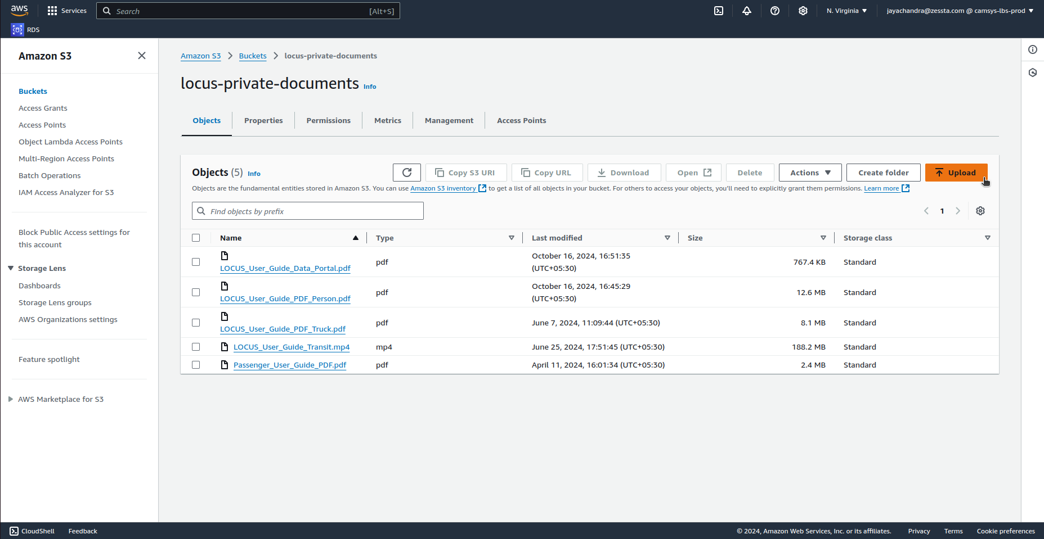
Task: Check the select-all objects checkbox
Action: pyautogui.click(x=196, y=238)
